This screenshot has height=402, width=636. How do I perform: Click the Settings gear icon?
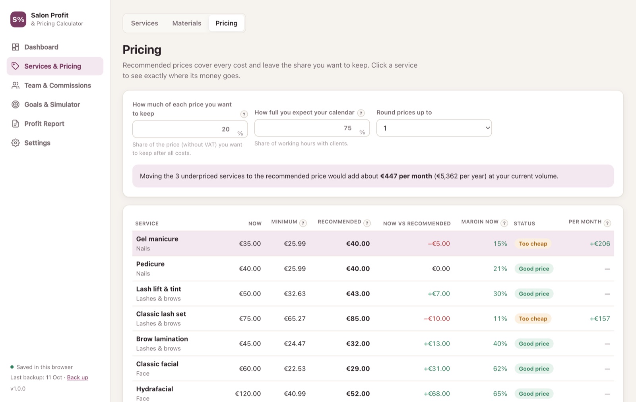(16, 143)
